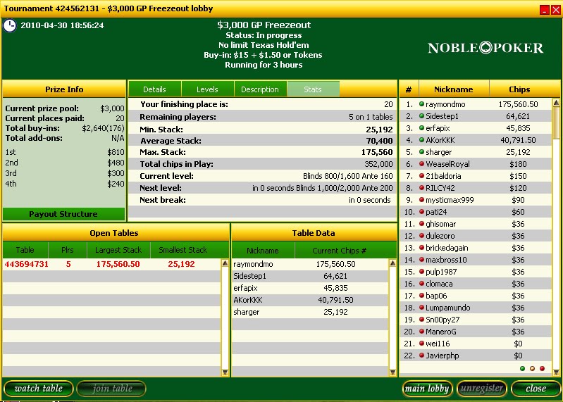Screen dimensions: 563x402
Task: Click up arrow of player list scrollbar
Action: point(556,103)
